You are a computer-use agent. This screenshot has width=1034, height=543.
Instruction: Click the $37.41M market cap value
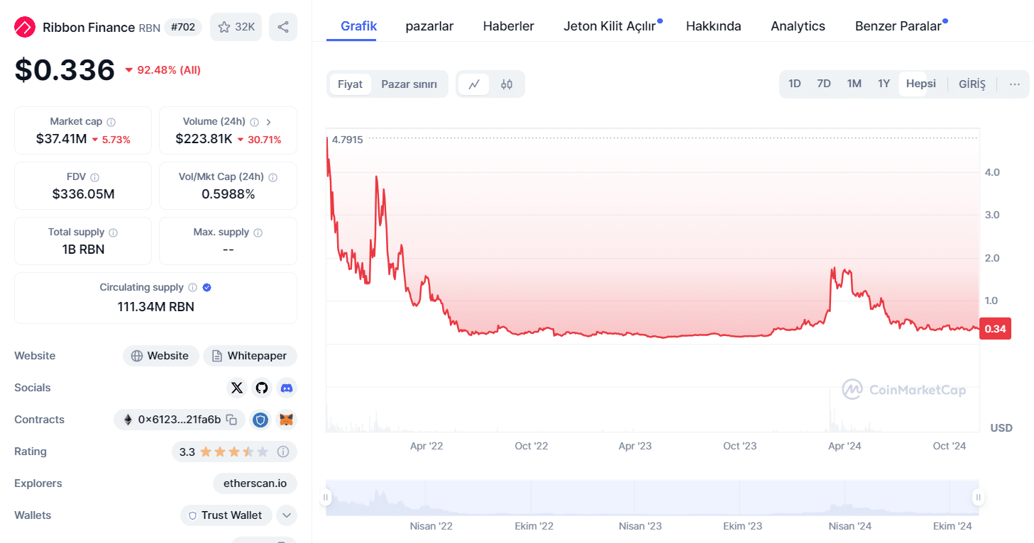point(61,139)
